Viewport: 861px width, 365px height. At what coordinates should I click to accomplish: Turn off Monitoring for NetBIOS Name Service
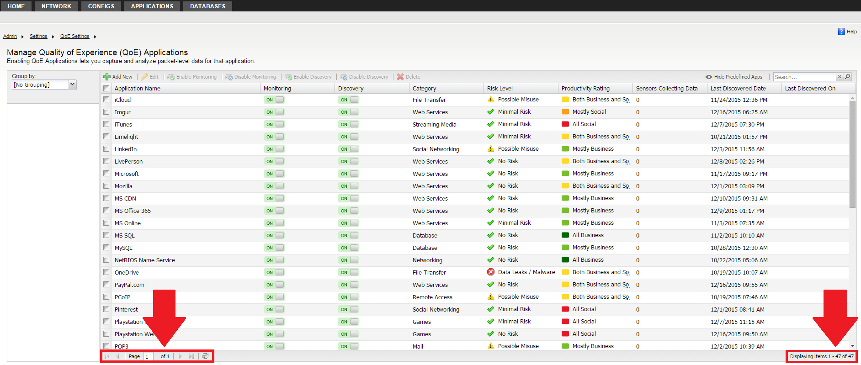coord(274,260)
